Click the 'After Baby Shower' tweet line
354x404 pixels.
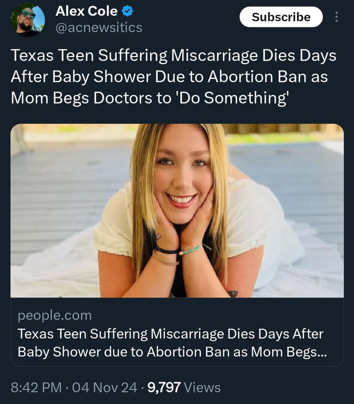tap(81, 77)
